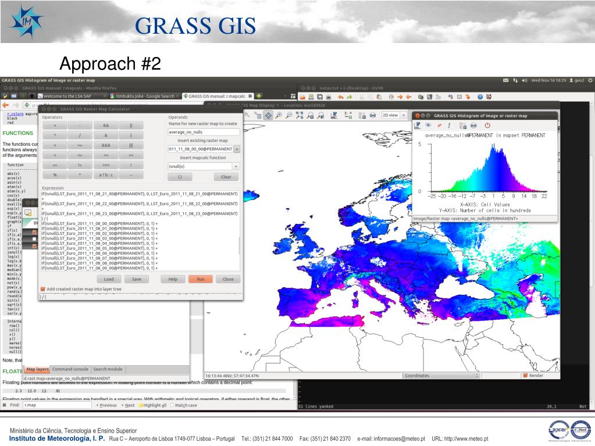The image size is (595, 446).
Task: Toggle the third layer checkbox in layer tree
Action: coord(34,246)
